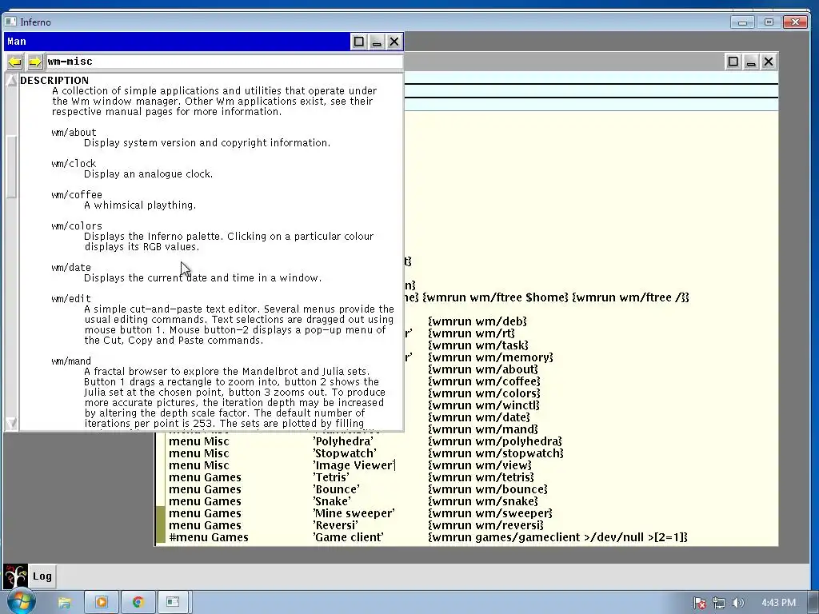Click {wmrun wm/winctl} in the editor
Viewport: 819px width, 614px height.
[x=484, y=405]
